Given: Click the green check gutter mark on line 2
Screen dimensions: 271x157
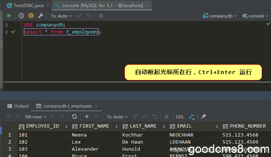Looking at the screenshot, I should coord(13,32).
